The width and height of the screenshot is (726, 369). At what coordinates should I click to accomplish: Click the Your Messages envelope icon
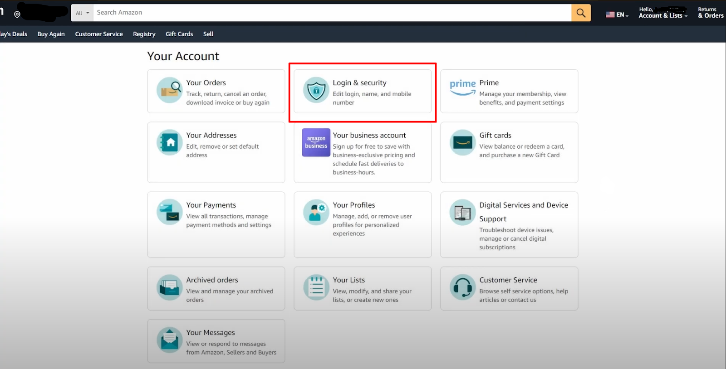170,340
